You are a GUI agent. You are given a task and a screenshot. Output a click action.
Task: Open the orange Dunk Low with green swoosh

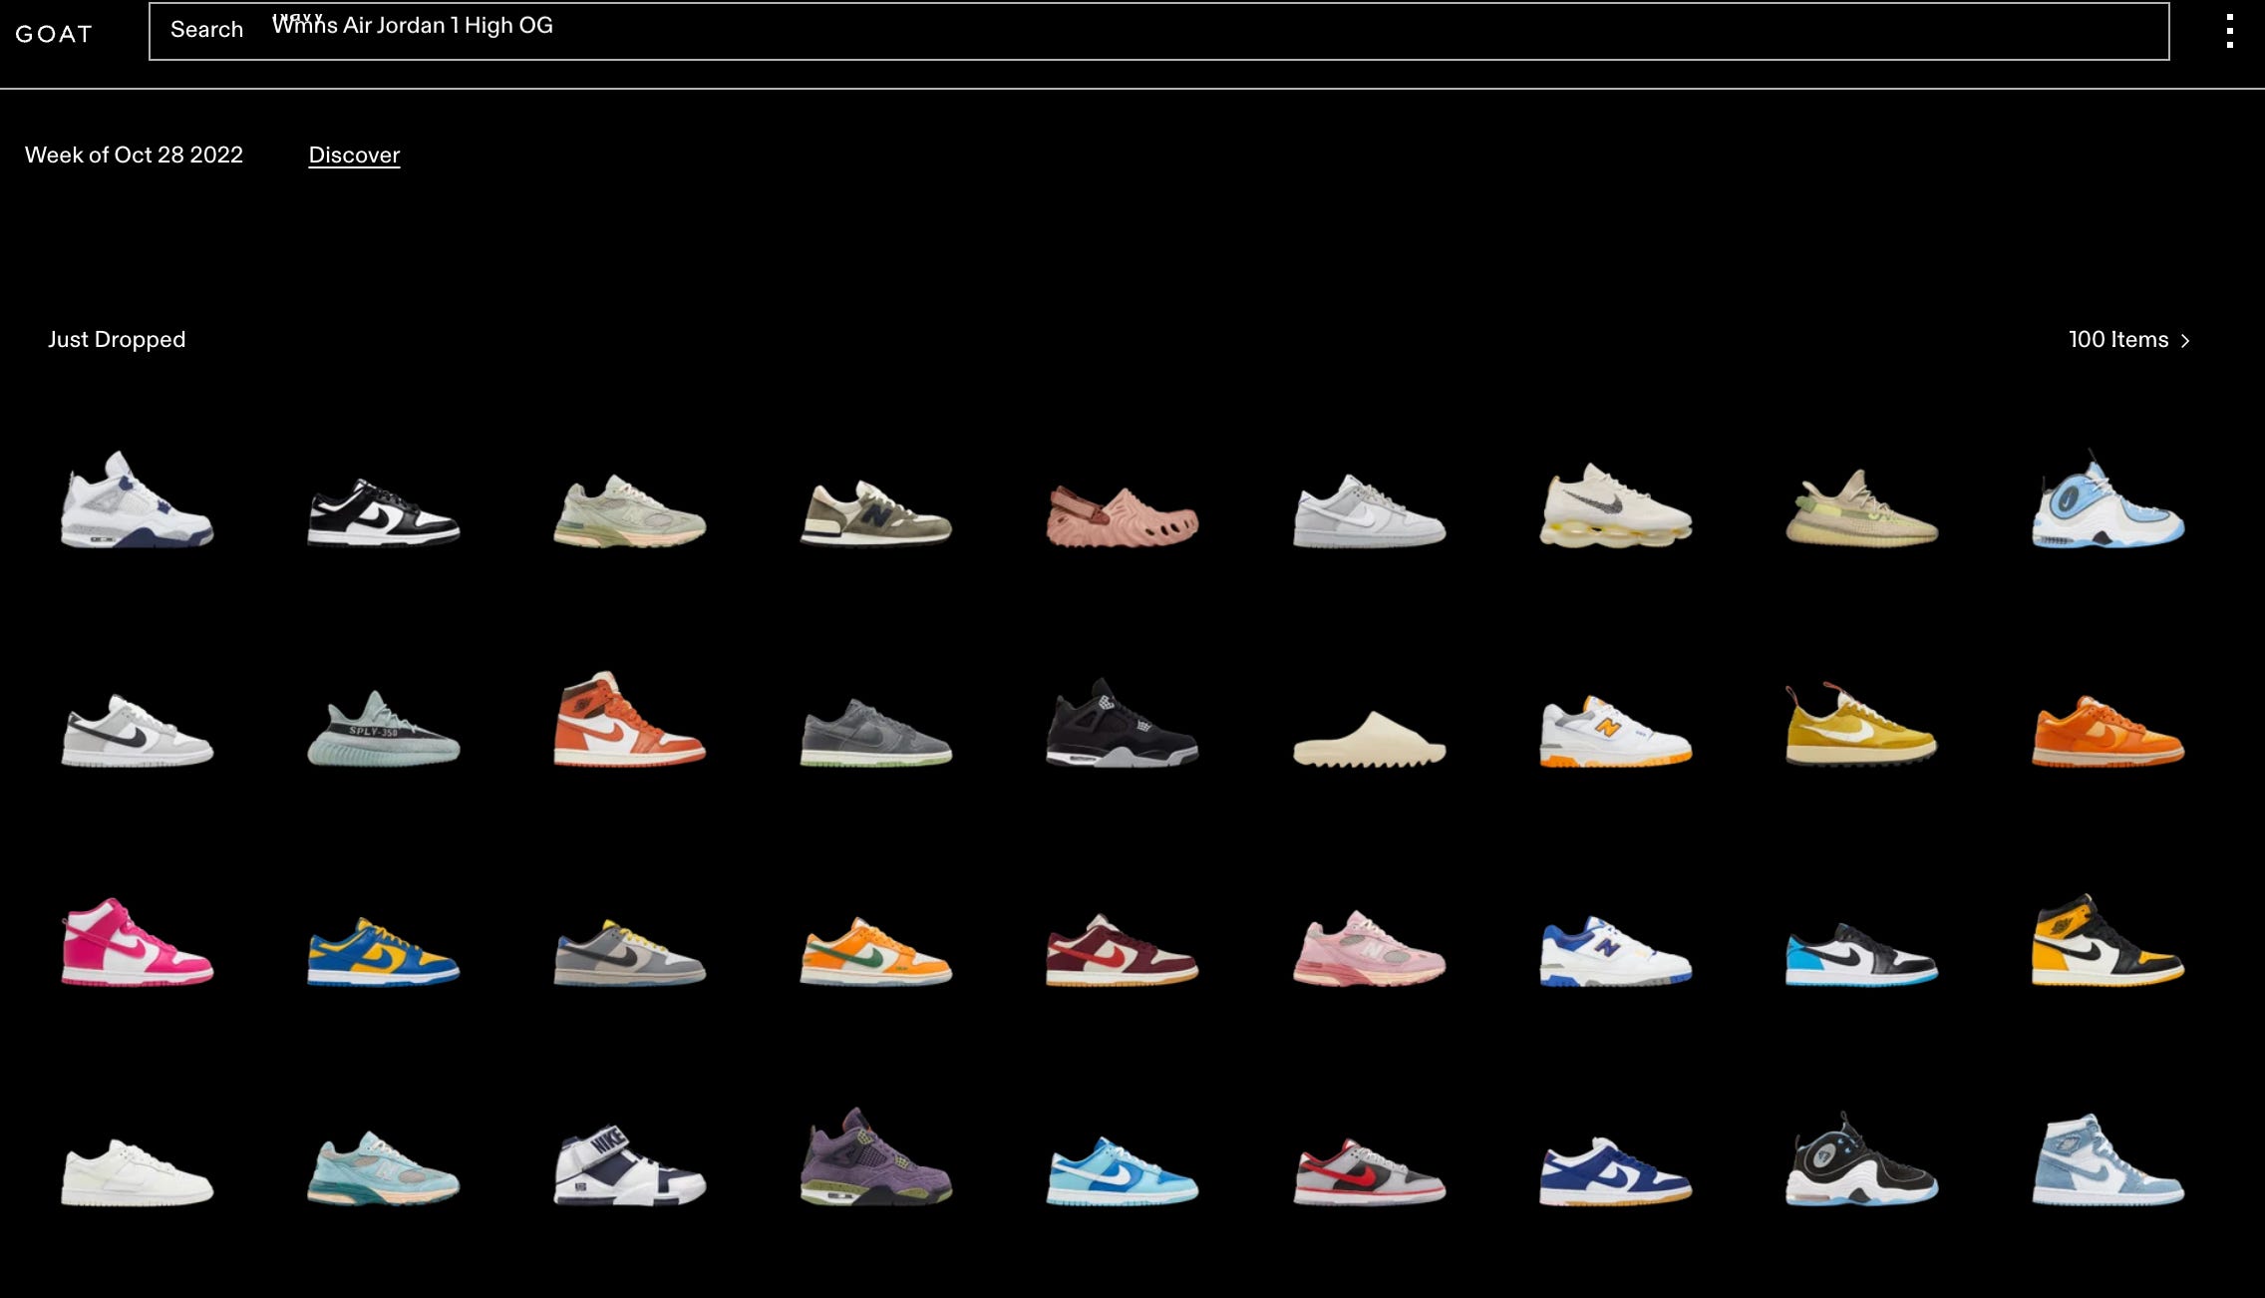pos(876,951)
